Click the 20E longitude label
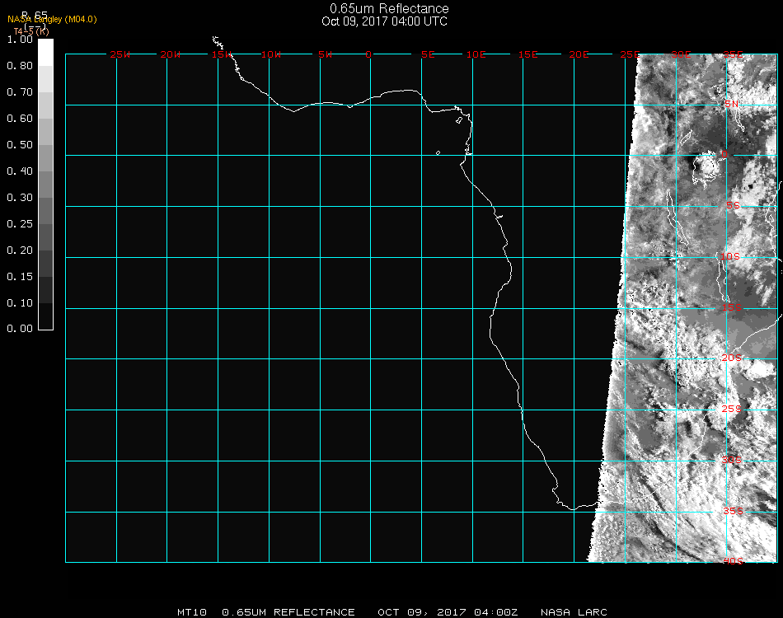This screenshot has height=618, width=783. pyautogui.click(x=579, y=54)
